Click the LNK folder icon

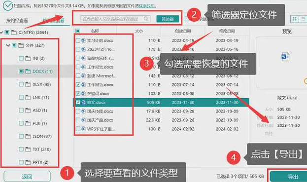28,97
